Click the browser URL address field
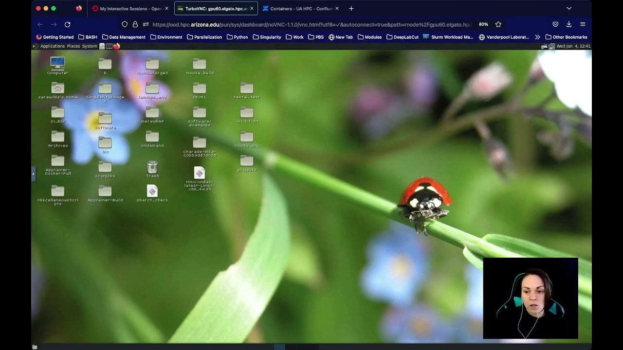Viewport: 623px width, 350px height. tap(311, 24)
